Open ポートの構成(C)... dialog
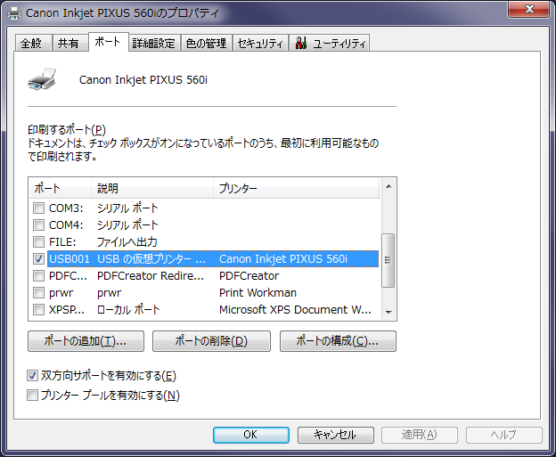The height and width of the screenshot is (457, 556). (338, 341)
